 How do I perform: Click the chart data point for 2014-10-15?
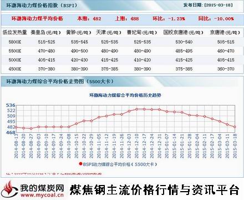(77, 123)
